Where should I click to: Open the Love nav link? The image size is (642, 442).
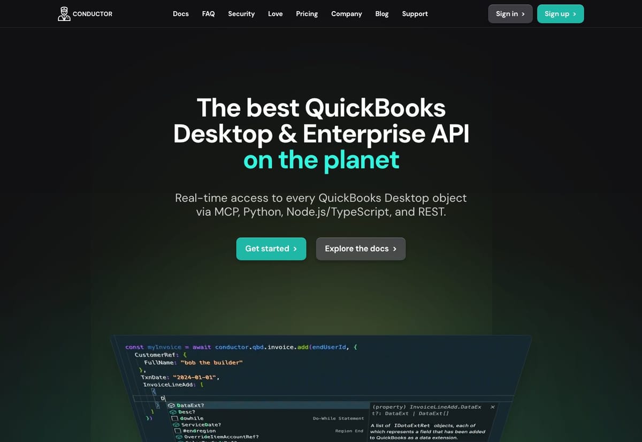tap(276, 14)
